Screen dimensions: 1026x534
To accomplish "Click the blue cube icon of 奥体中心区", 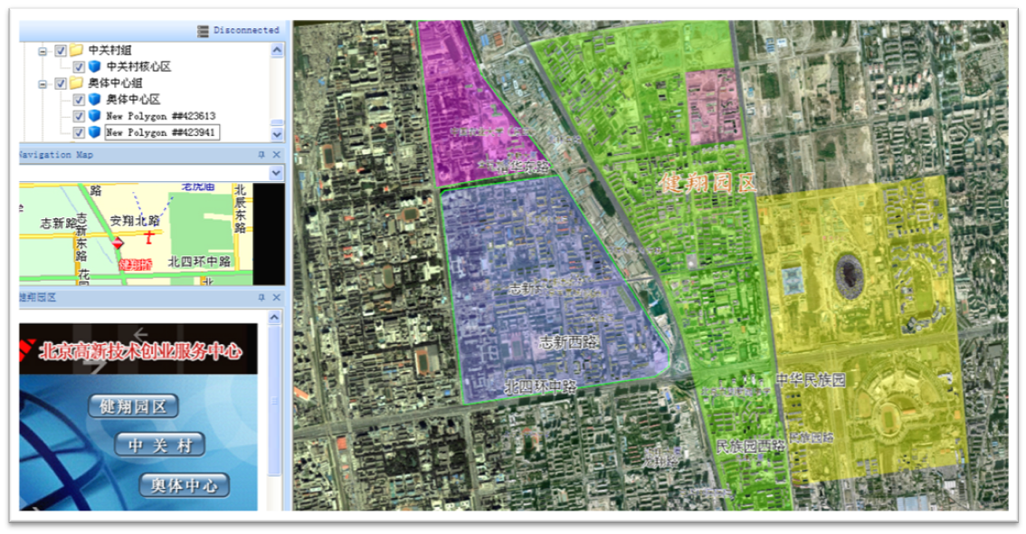I will point(94,100).
